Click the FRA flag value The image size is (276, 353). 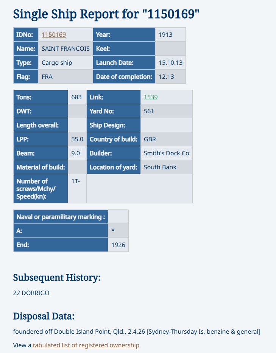point(47,77)
